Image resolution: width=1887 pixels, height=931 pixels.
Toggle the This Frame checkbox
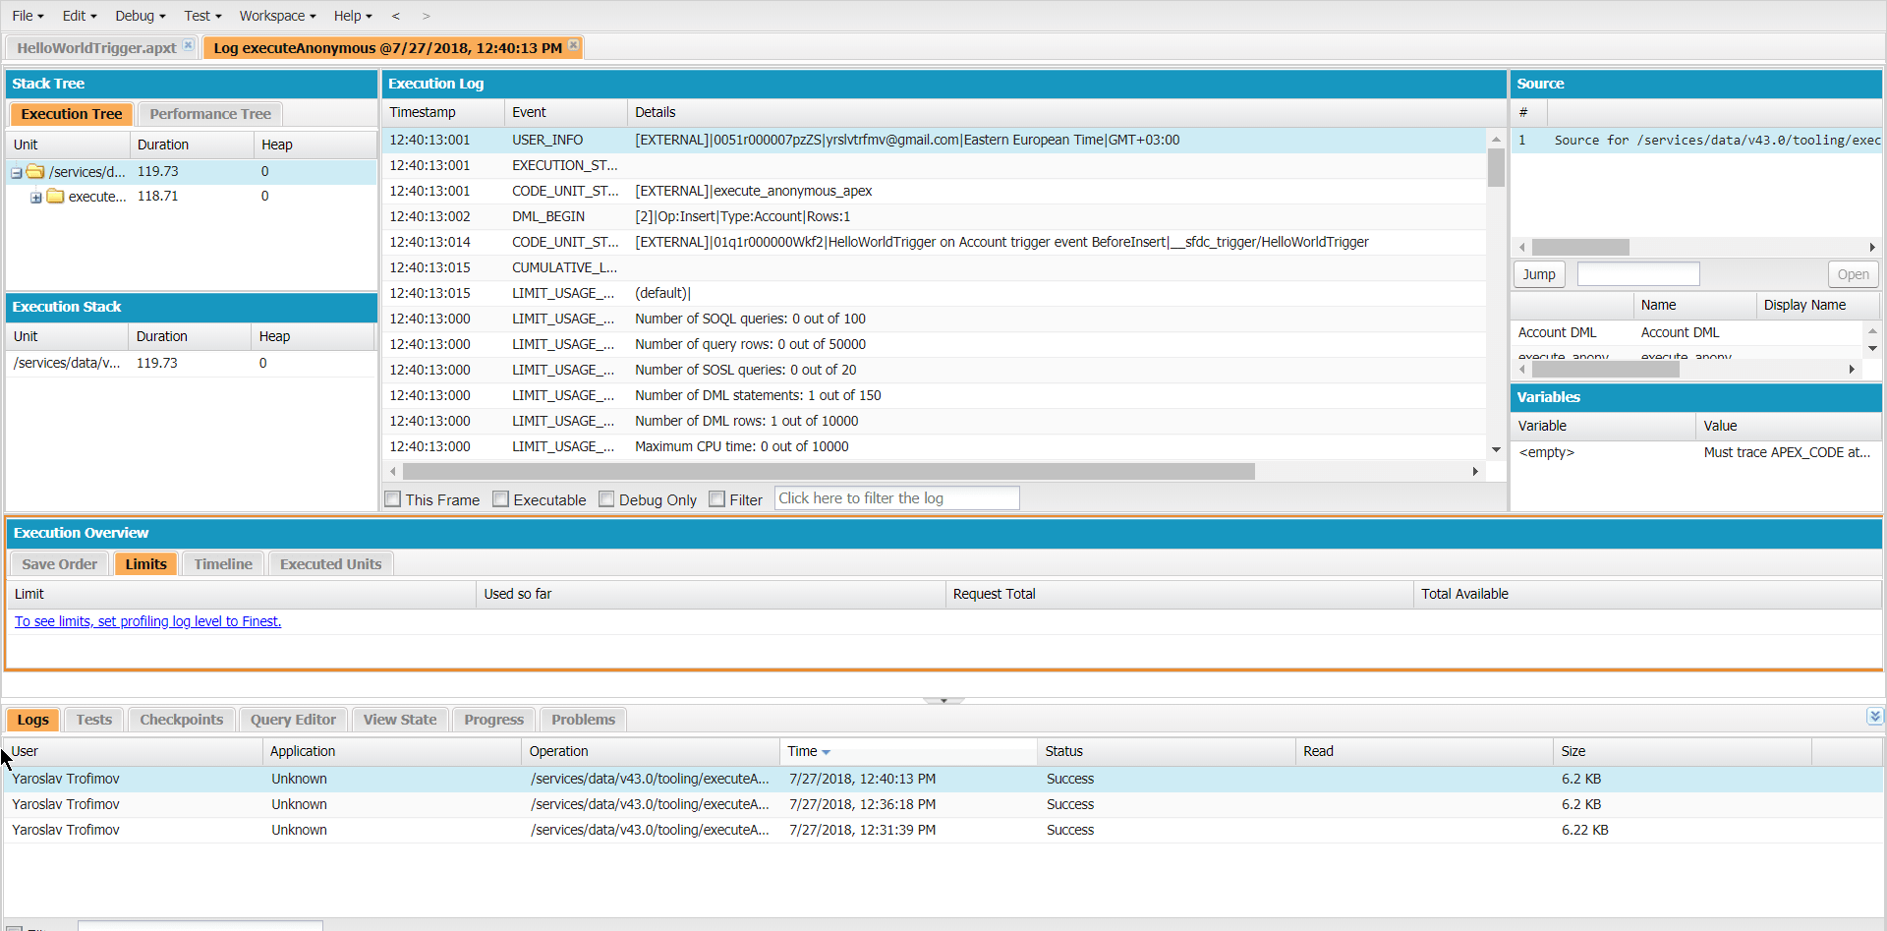pyautogui.click(x=393, y=499)
